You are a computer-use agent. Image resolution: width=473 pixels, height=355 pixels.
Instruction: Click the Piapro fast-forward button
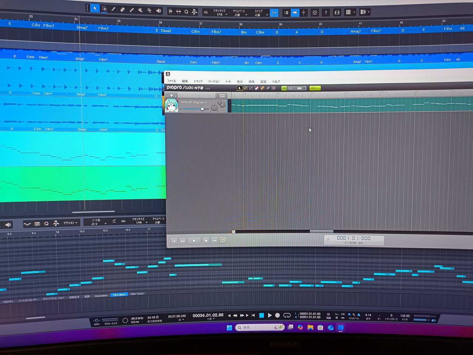click(214, 240)
